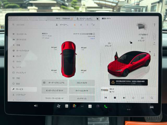Open all apps via three-dots icon
The width and height of the screenshot is (167, 125).
[82, 106]
